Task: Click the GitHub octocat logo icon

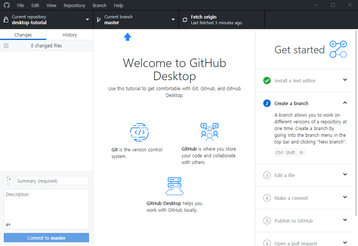Action: [6, 5]
